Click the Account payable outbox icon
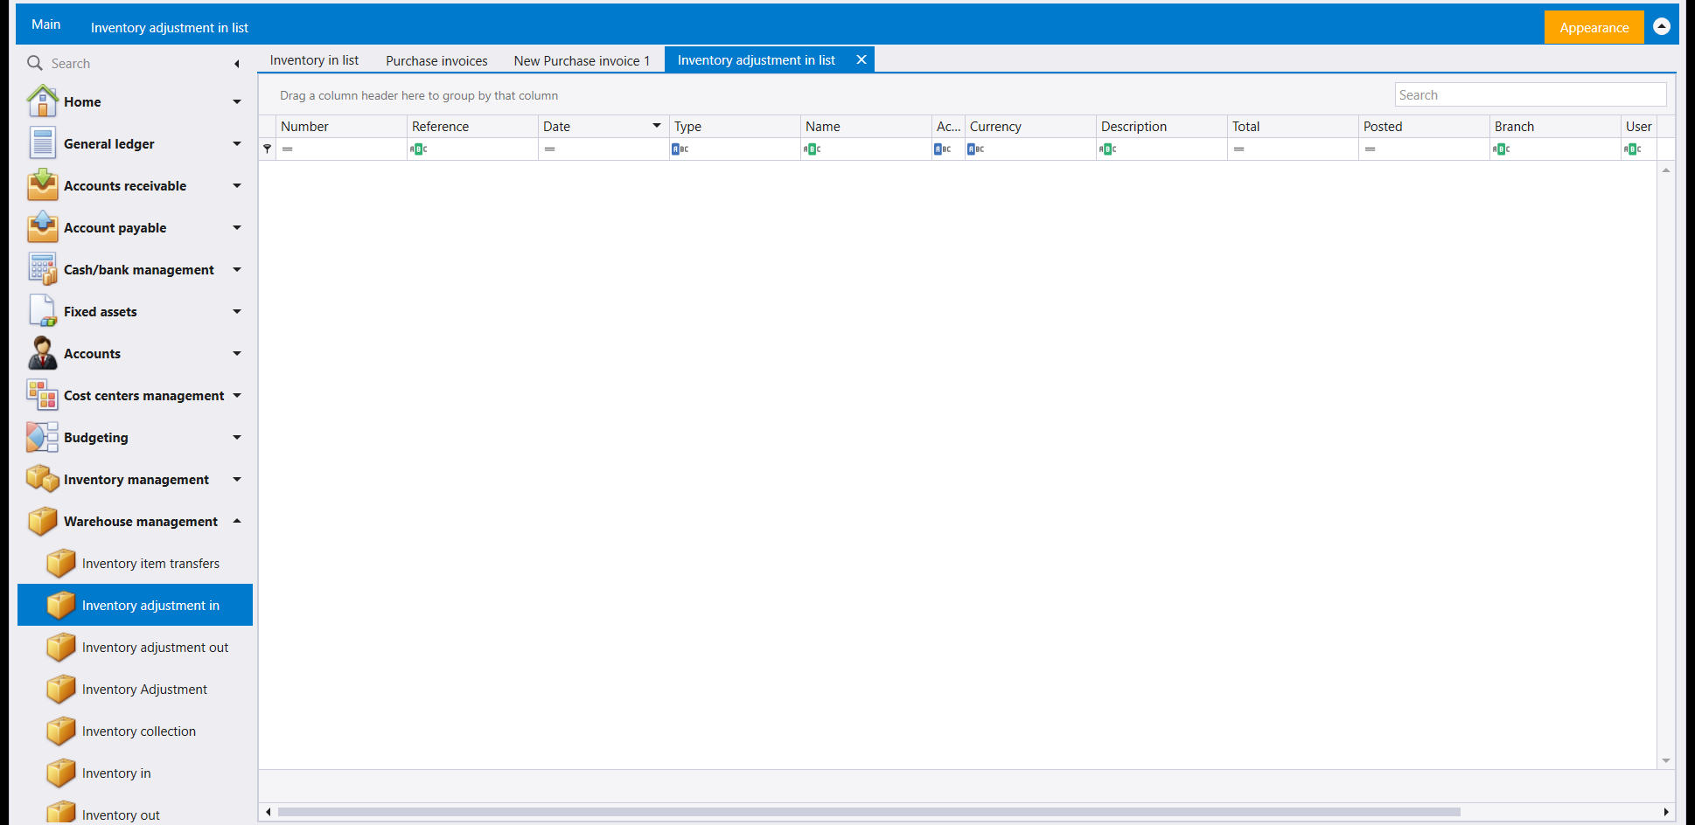The image size is (1695, 825). [x=42, y=227]
